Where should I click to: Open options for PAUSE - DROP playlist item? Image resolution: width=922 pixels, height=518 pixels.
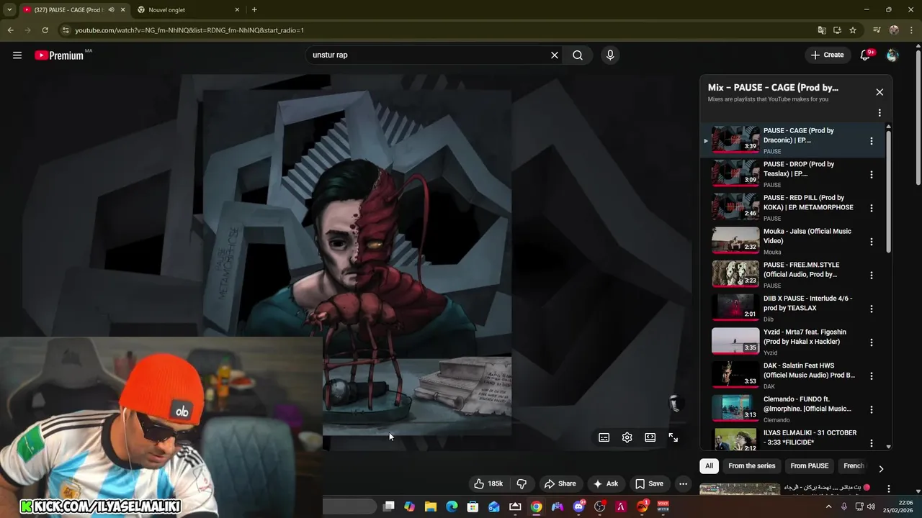[x=872, y=175]
